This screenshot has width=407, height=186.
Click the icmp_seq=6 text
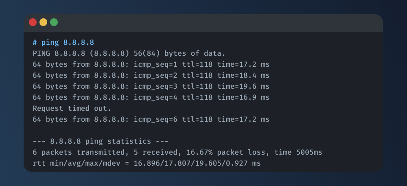[157, 119]
